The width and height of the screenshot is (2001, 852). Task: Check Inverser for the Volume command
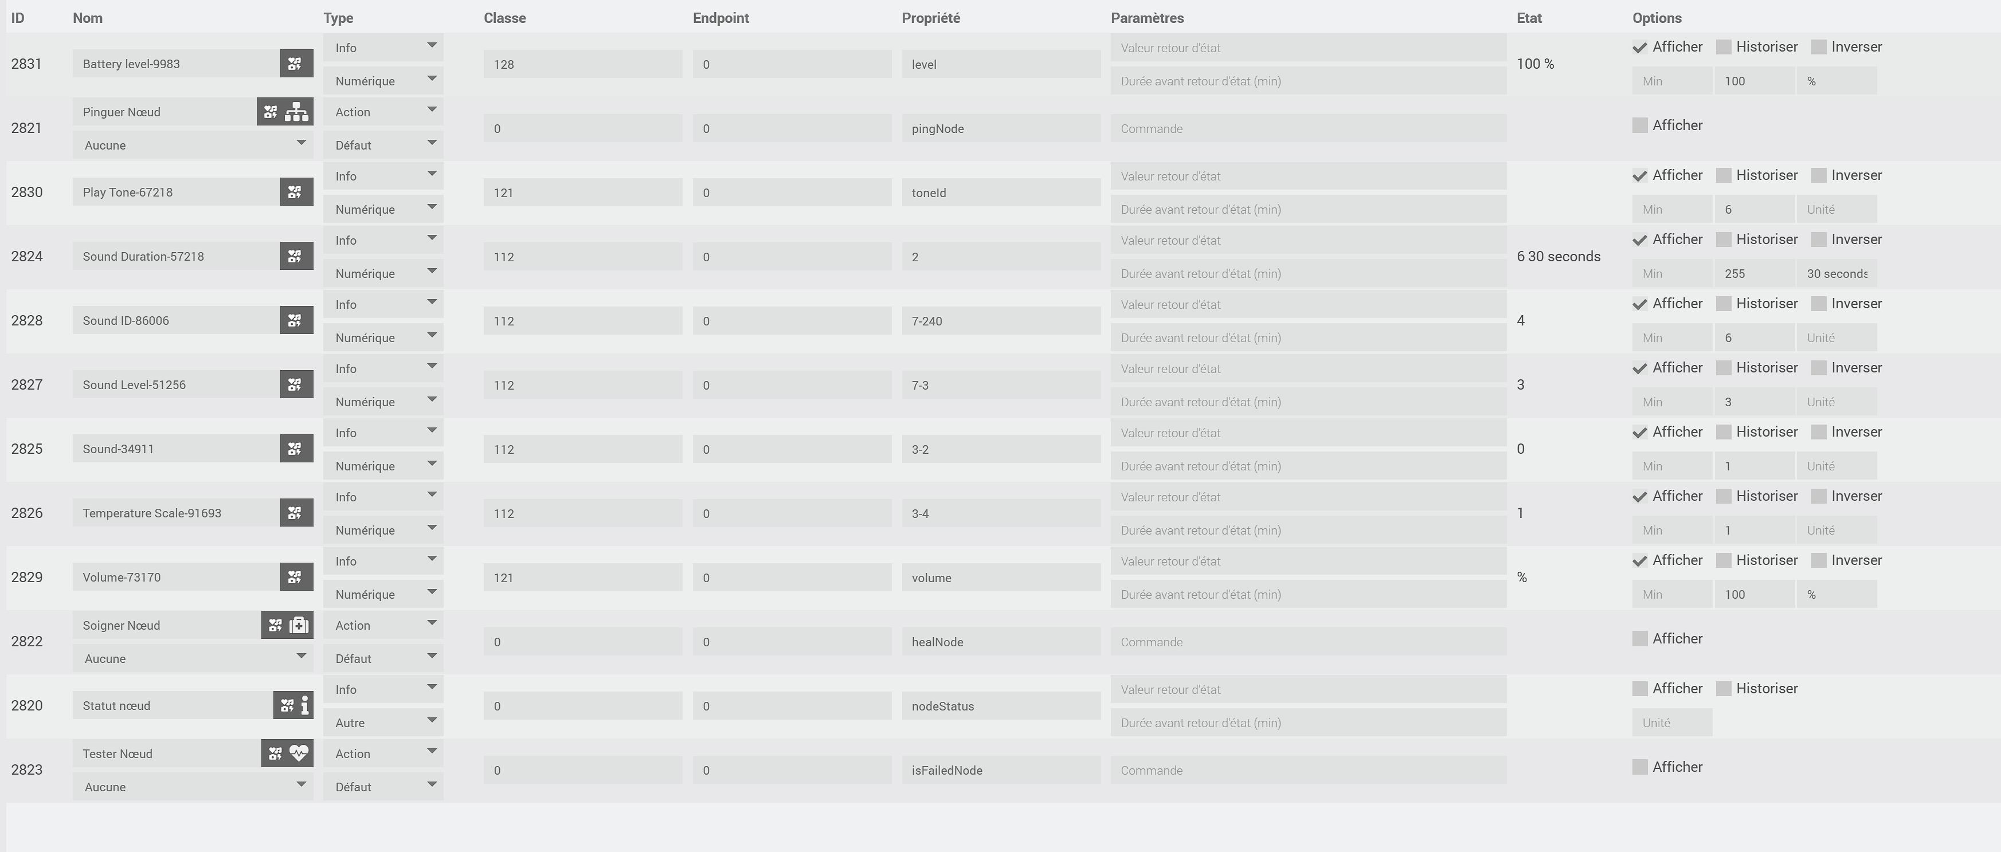point(1819,561)
